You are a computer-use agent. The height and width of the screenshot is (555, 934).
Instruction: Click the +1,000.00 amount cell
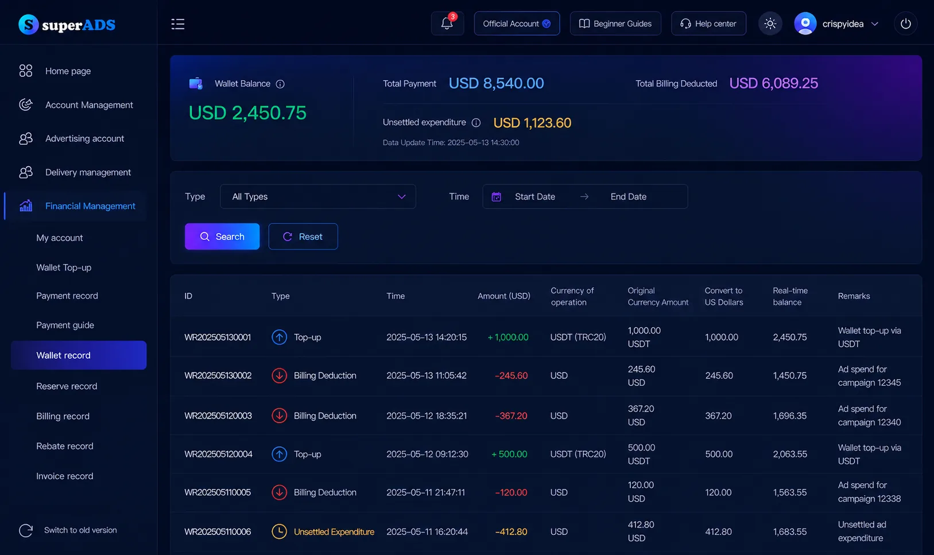pyautogui.click(x=507, y=337)
